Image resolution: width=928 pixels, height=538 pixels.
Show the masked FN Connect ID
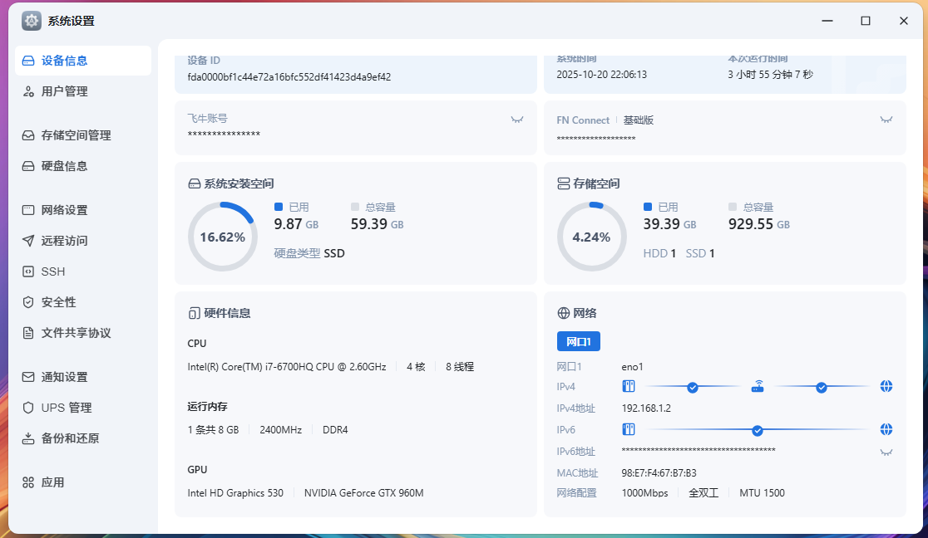point(886,120)
